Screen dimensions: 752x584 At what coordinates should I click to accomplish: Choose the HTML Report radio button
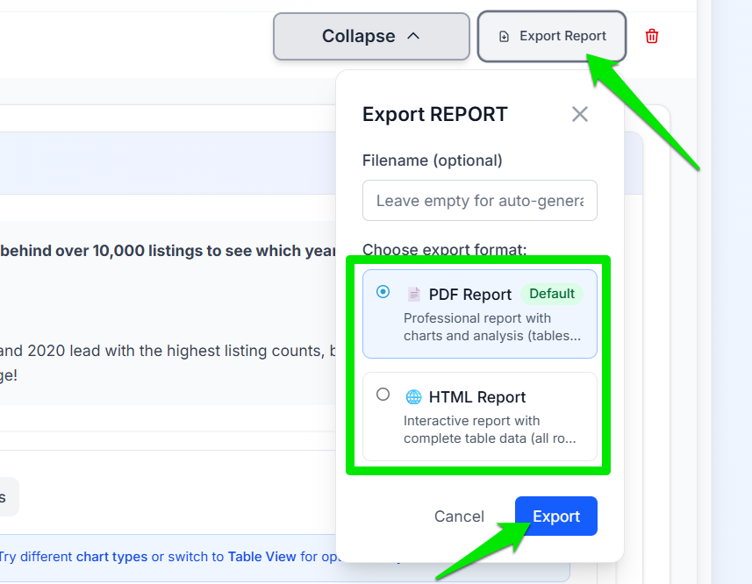click(383, 395)
